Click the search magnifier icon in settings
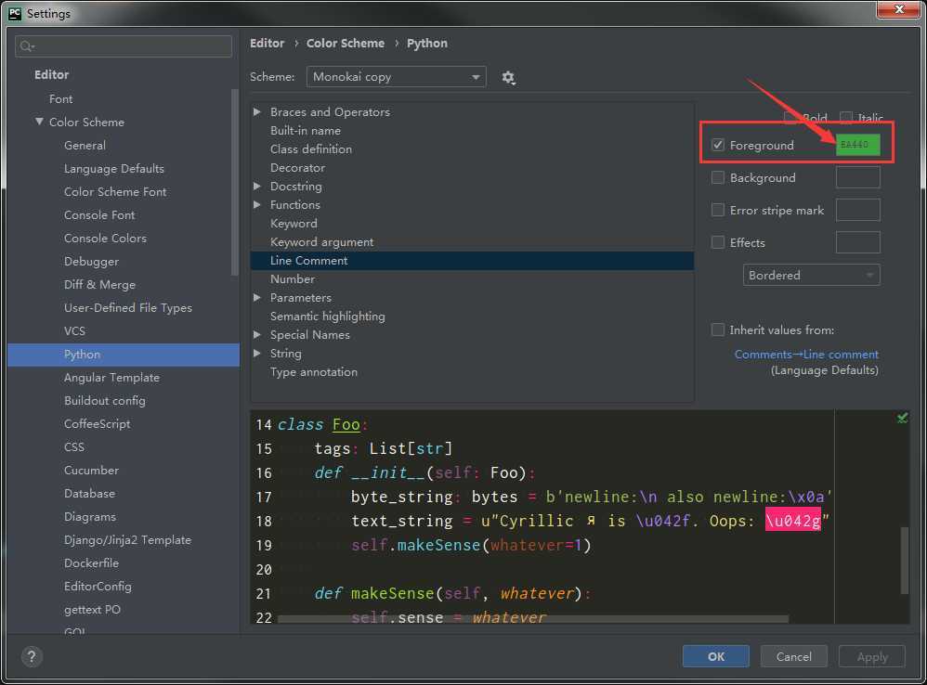Image resolution: width=927 pixels, height=685 pixels. [26, 46]
